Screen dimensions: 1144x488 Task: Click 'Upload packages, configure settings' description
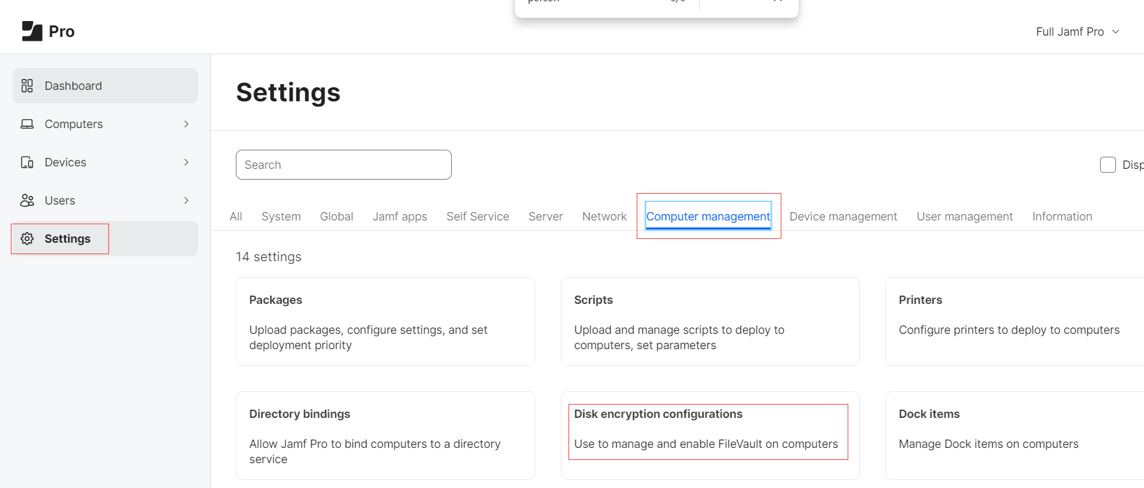[x=368, y=338]
